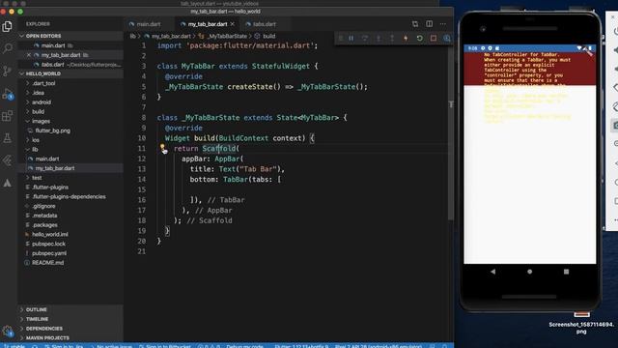Close my_tab_bar.dart in Open Editors list
The image size is (618, 348).
click(x=29, y=55)
